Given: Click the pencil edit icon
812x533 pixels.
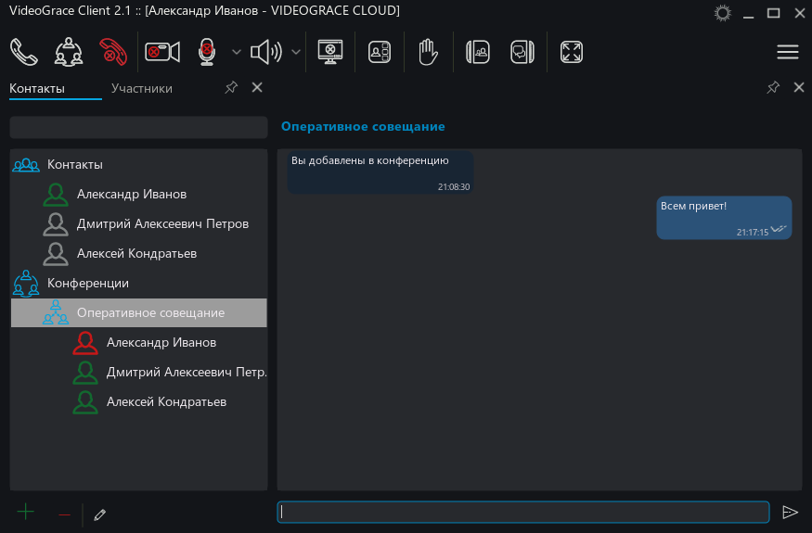Looking at the screenshot, I should pyautogui.click(x=100, y=514).
